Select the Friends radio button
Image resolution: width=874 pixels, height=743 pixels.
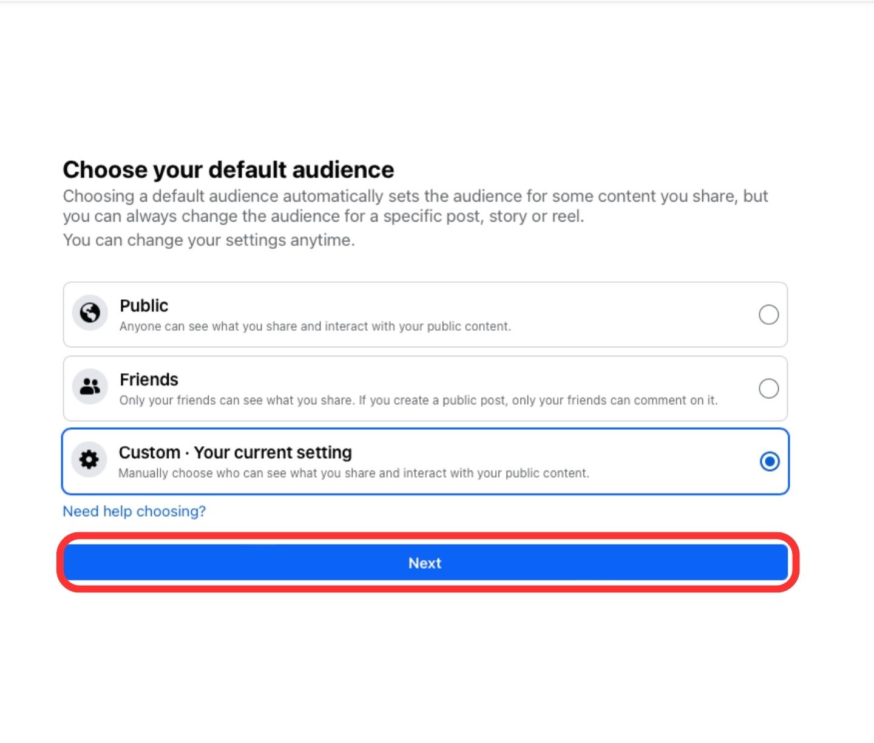click(x=768, y=388)
